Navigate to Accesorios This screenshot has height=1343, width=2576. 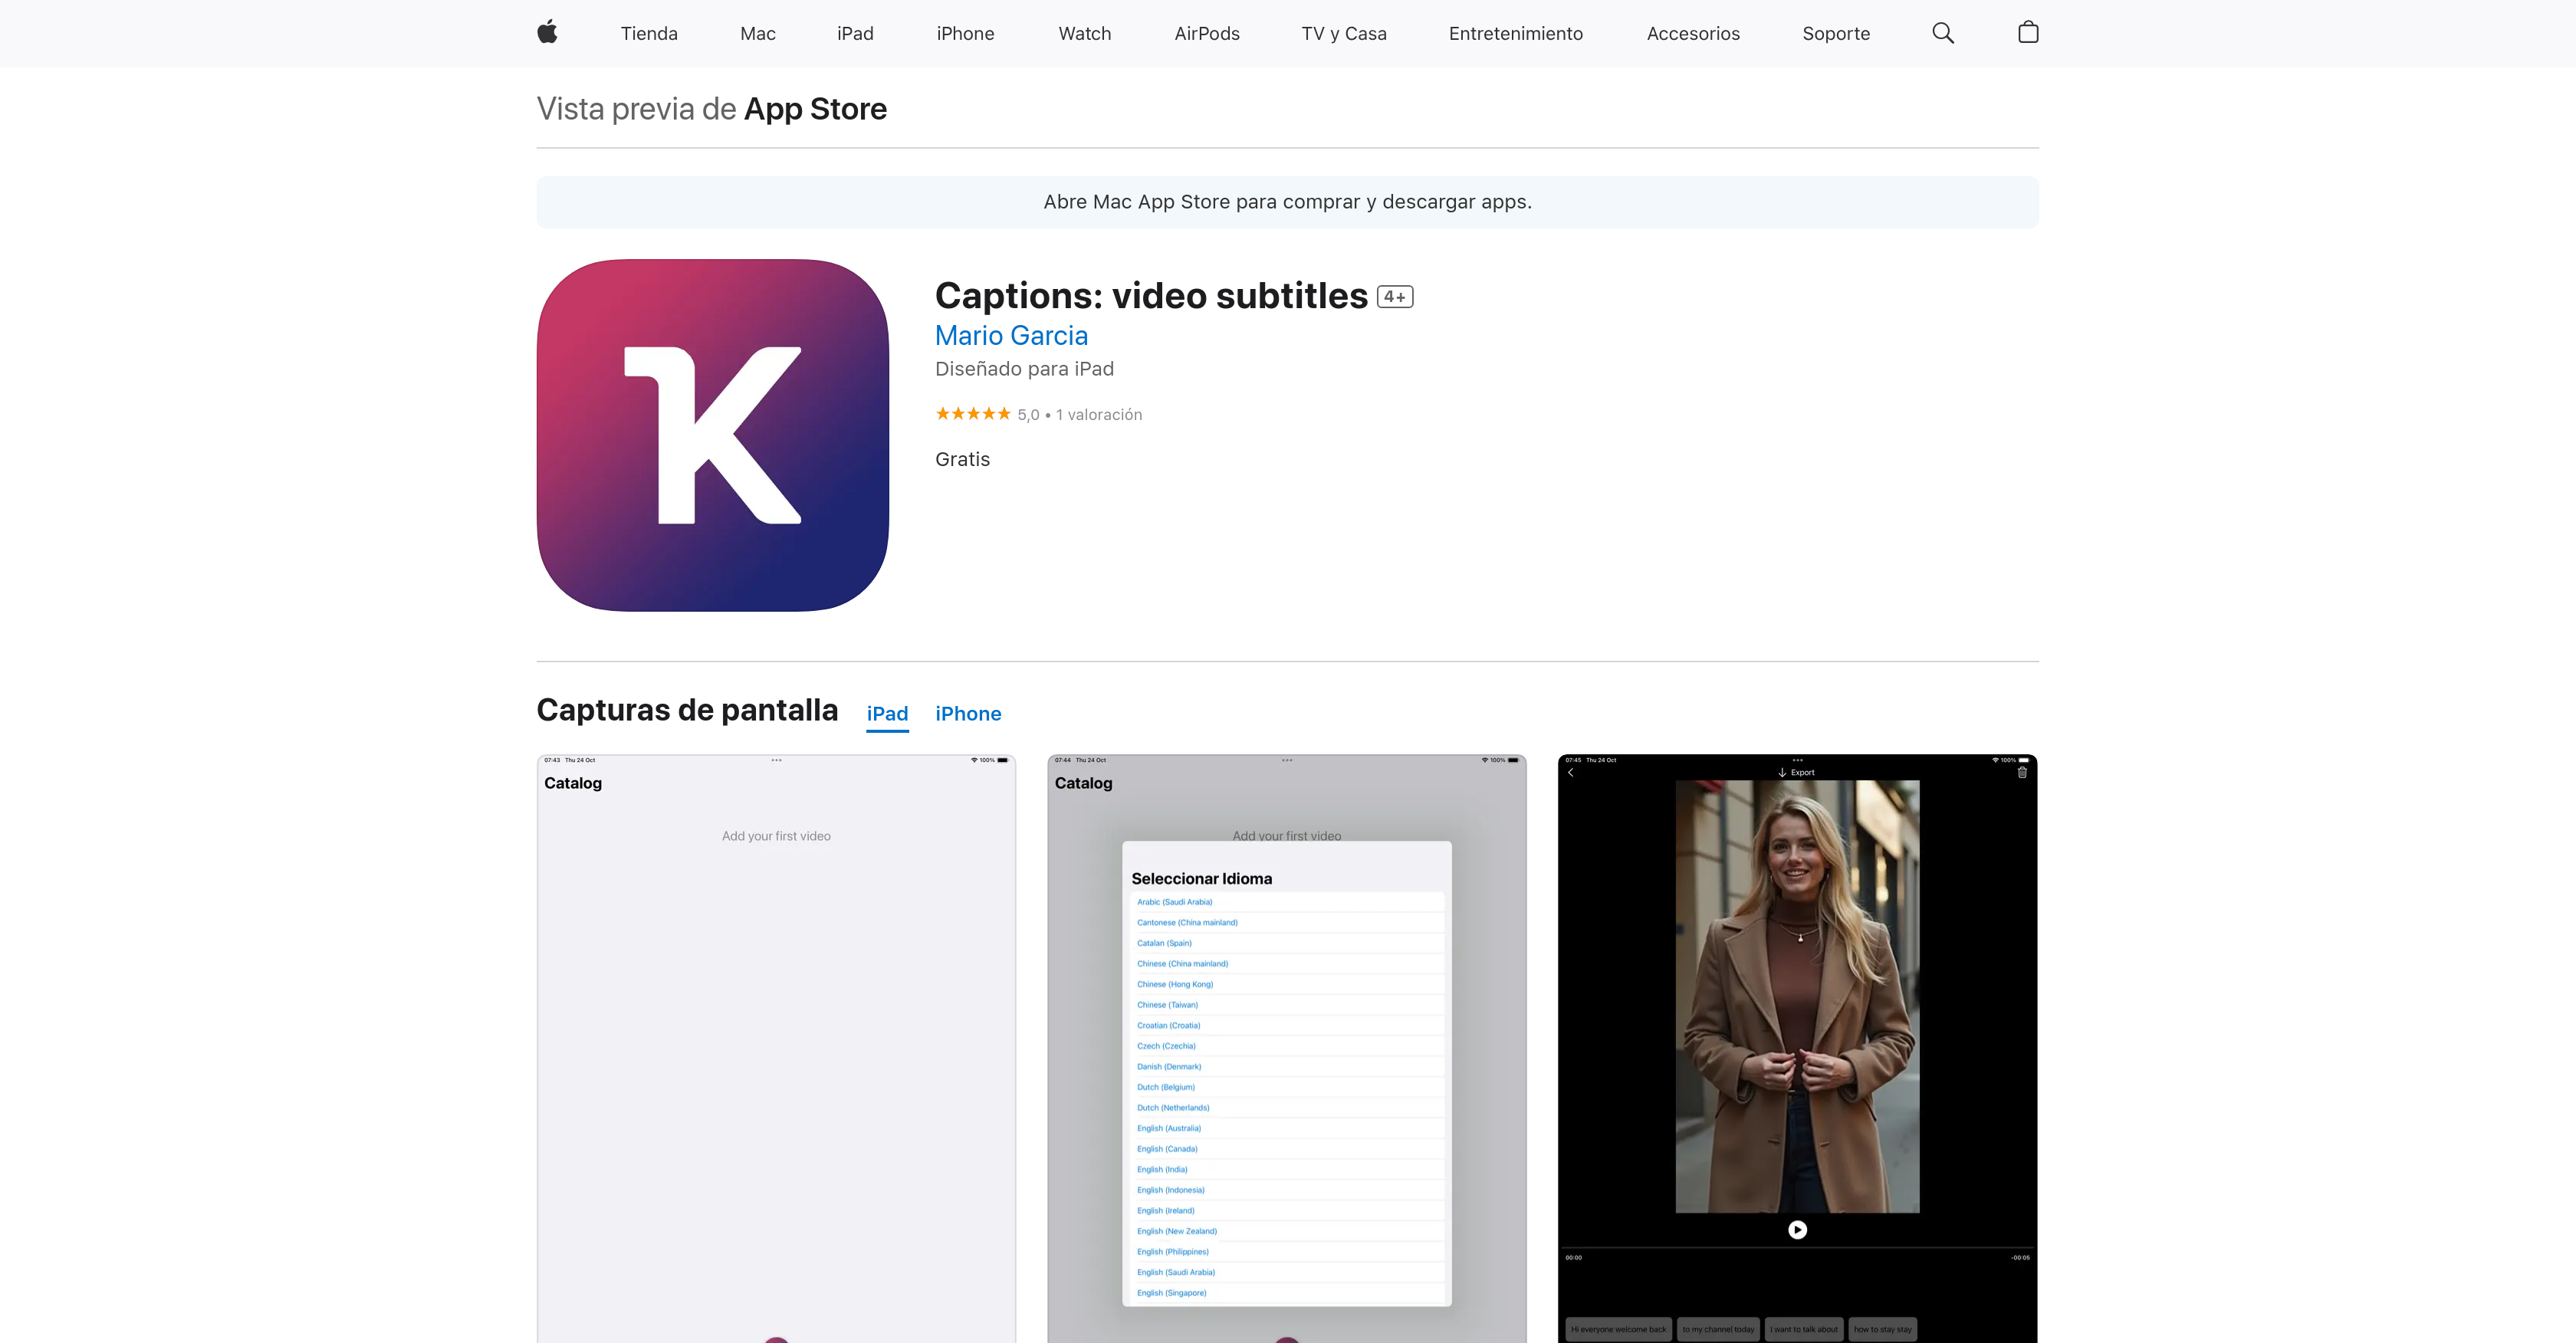(x=1693, y=33)
